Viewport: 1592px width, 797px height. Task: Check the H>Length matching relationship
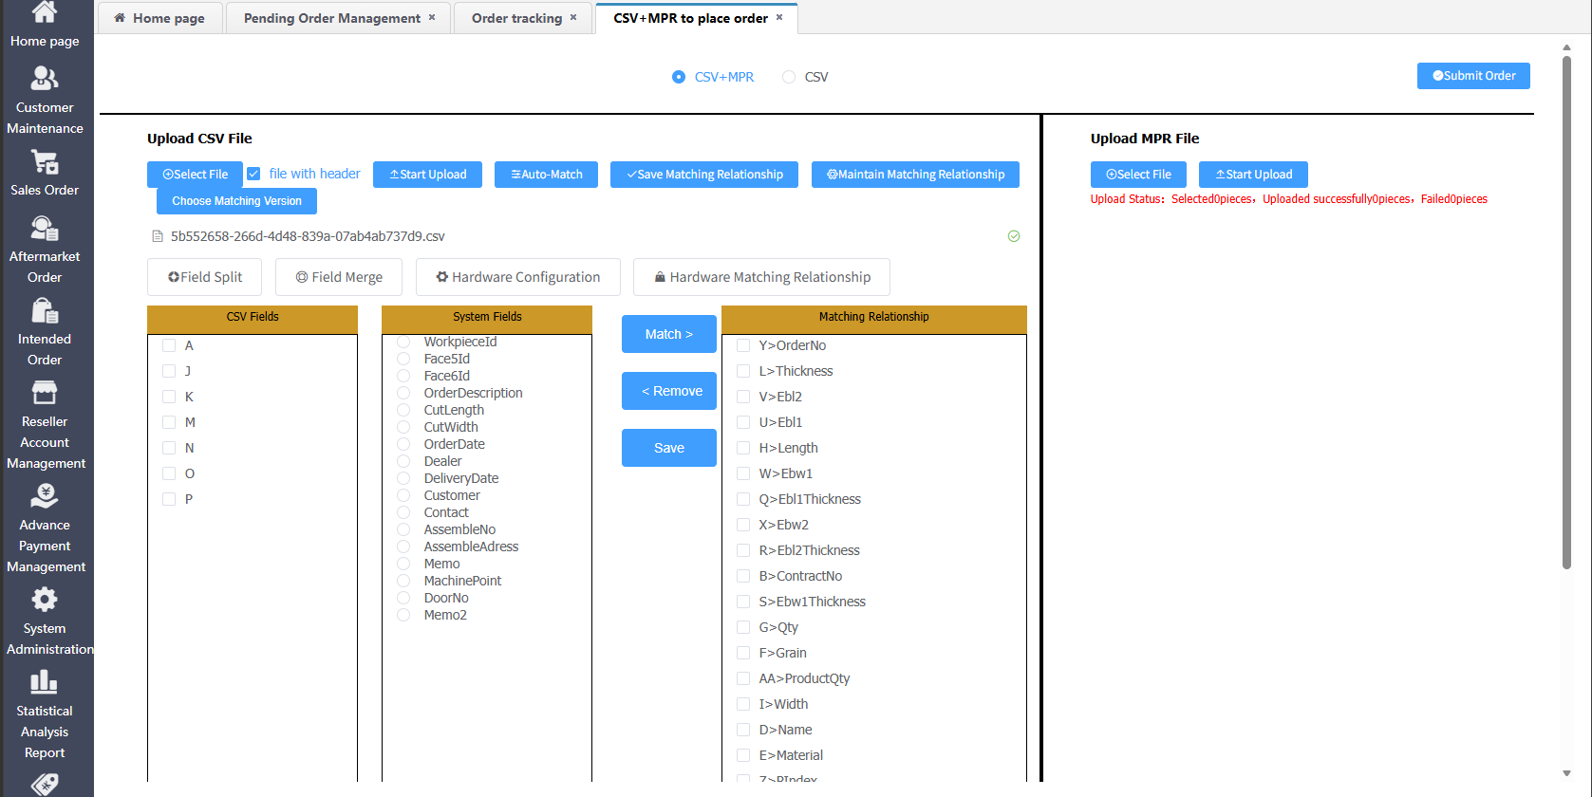(x=743, y=448)
